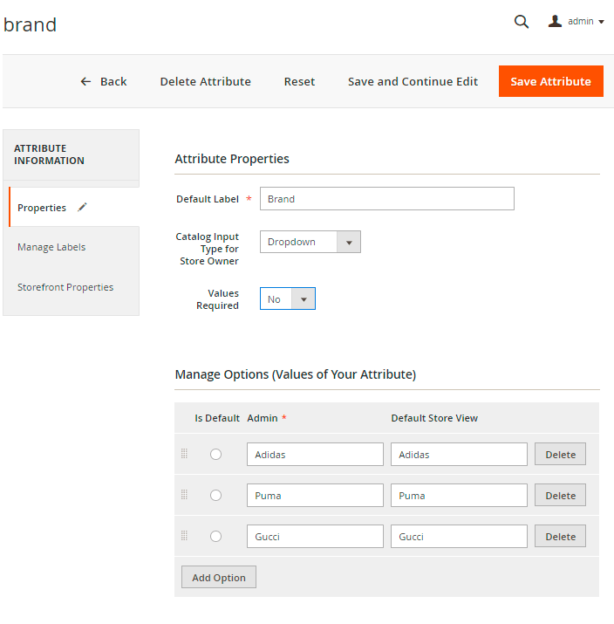Switch to the Manage Labels tab

pyautogui.click(x=51, y=247)
